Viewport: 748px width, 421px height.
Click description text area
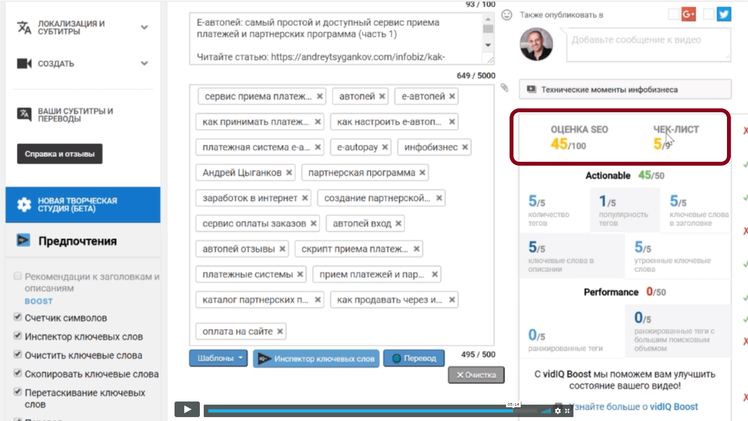336,38
